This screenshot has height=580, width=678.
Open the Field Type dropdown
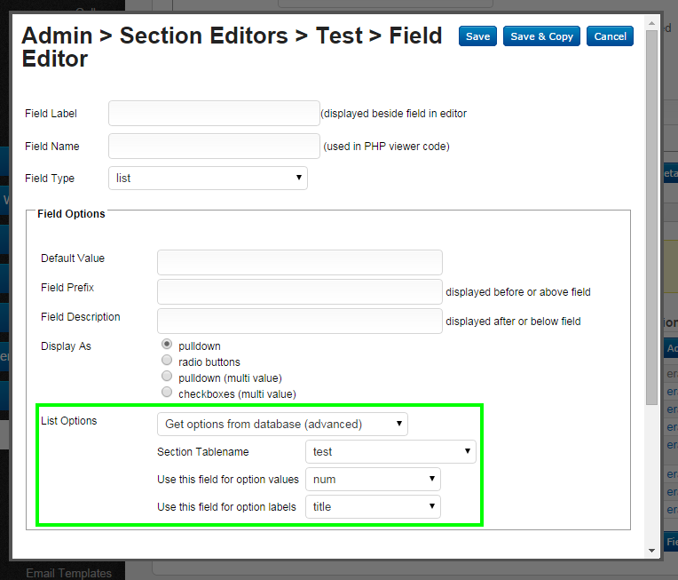tap(208, 179)
